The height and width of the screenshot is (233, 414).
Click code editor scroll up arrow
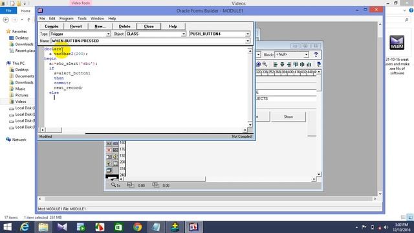coord(250,50)
